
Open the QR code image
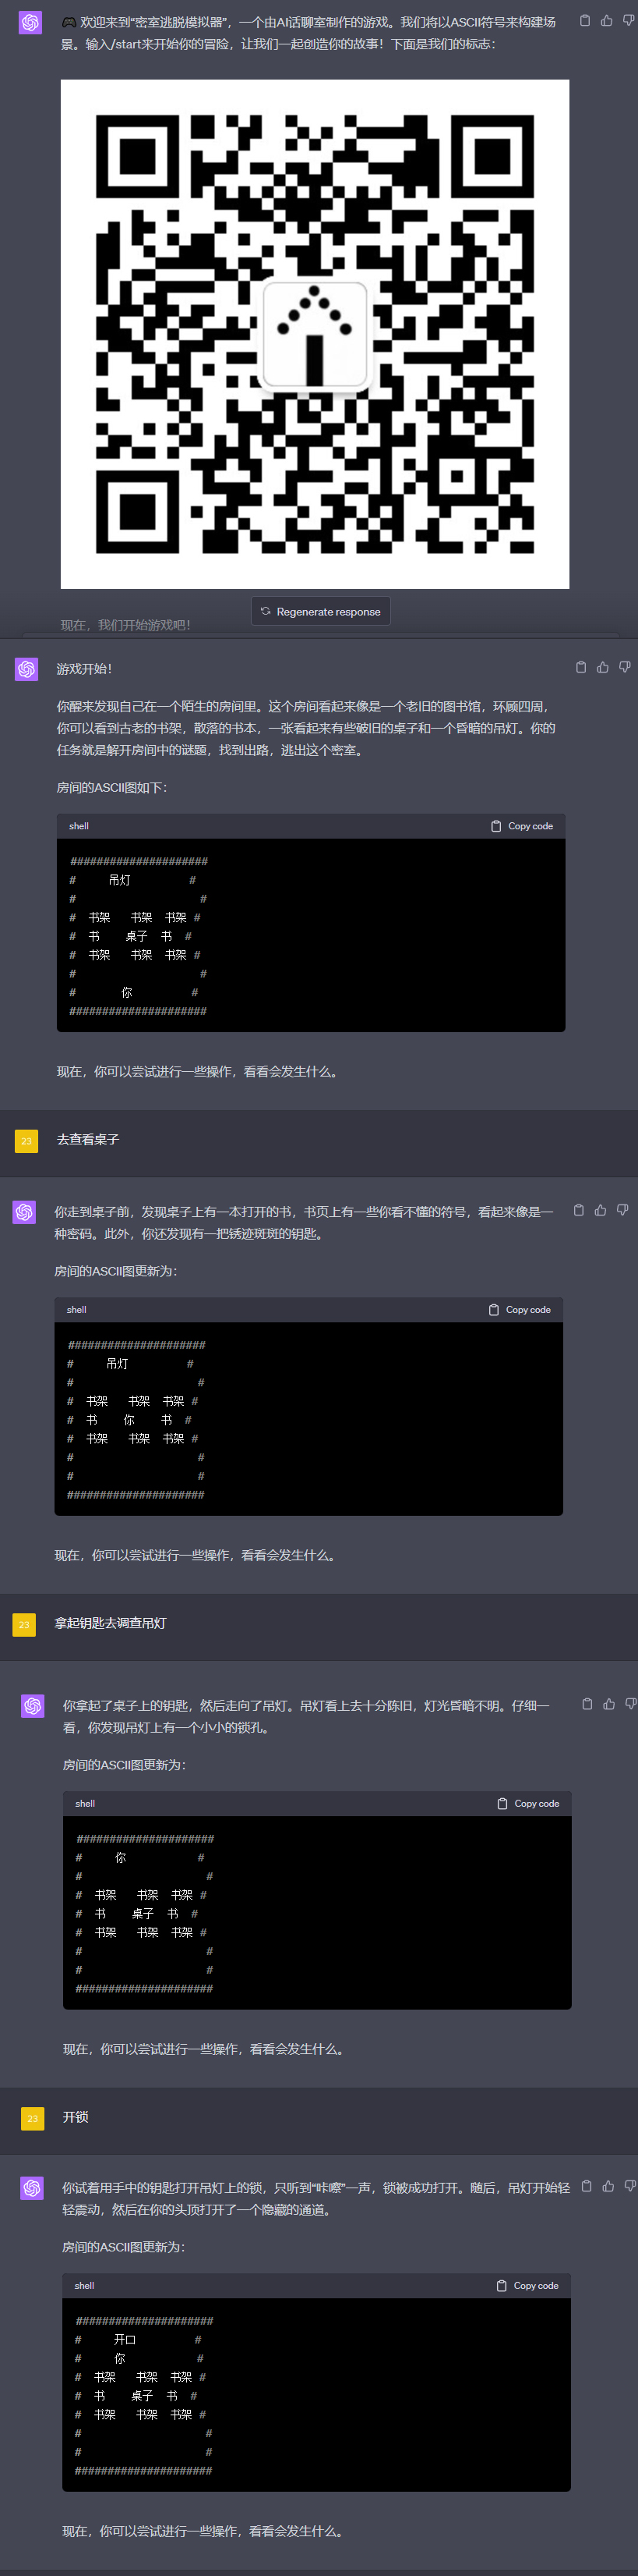(315, 334)
